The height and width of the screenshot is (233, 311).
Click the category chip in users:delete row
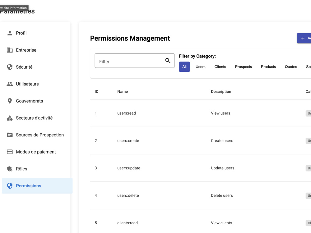pyautogui.click(x=309, y=195)
